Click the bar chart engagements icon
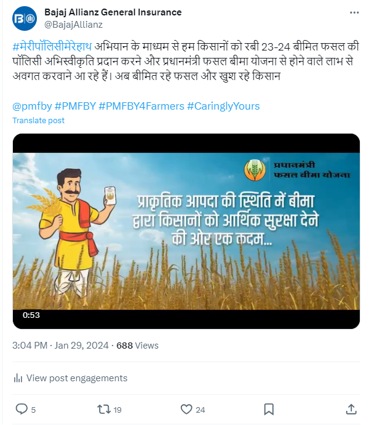The height and width of the screenshot is (425, 369). (18, 378)
